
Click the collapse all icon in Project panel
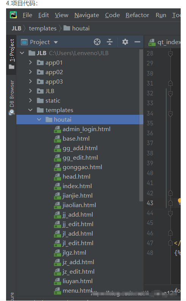click(x=109, y=42)
